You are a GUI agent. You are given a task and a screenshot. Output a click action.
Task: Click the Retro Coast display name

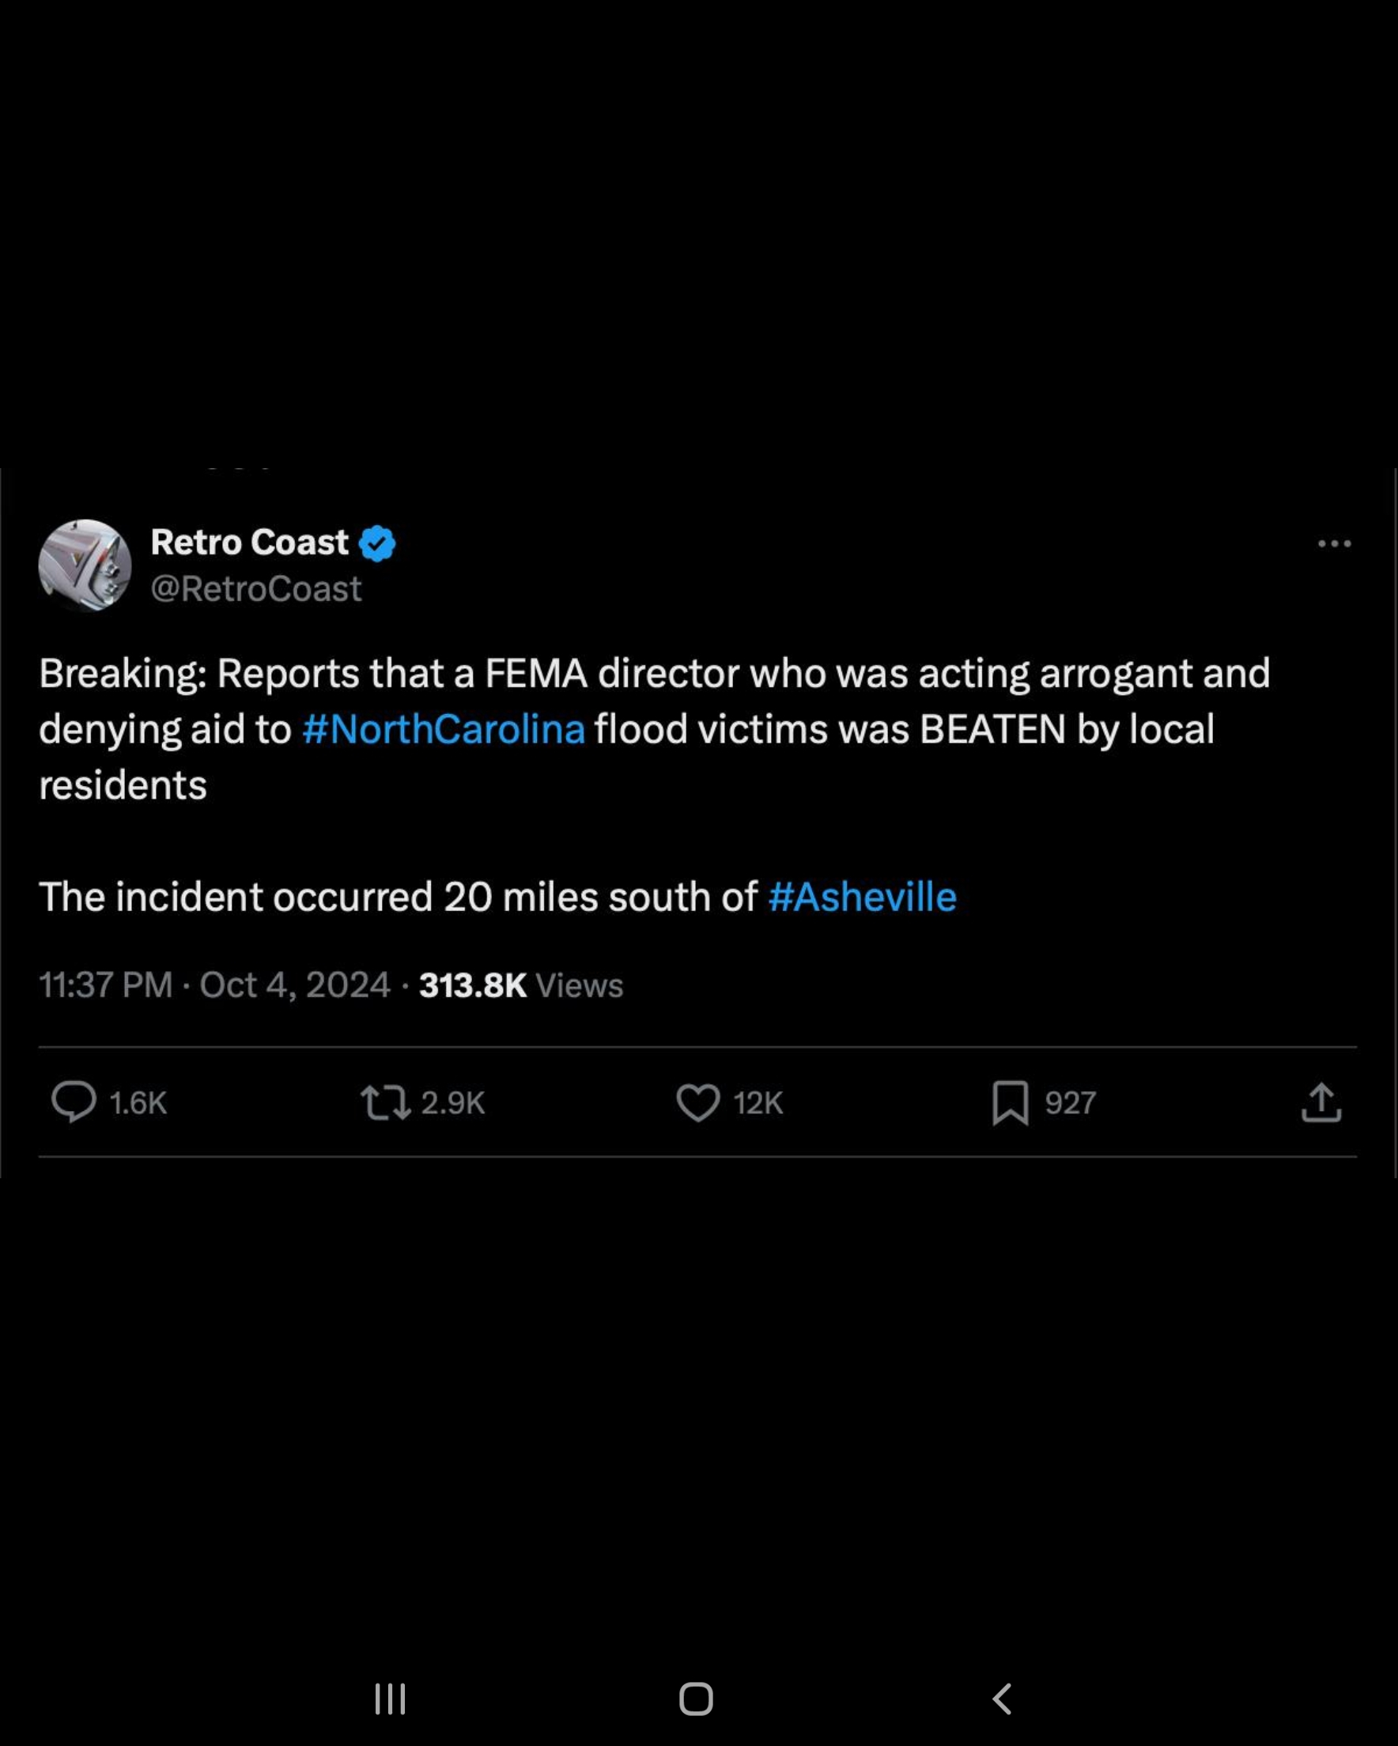(249, 542)
